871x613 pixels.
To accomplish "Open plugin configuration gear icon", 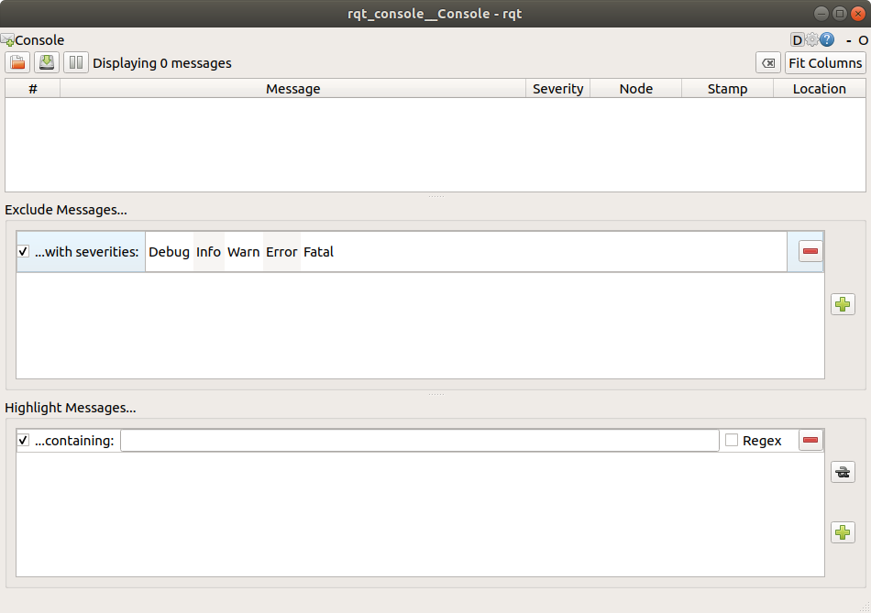I will click(x=811, y=40).
